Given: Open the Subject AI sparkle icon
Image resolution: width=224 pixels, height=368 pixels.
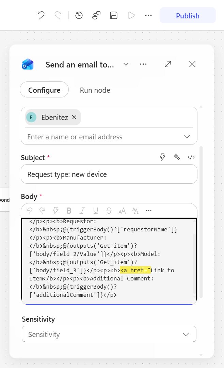Looking at the screenshot, I should (x=177, y=157).
